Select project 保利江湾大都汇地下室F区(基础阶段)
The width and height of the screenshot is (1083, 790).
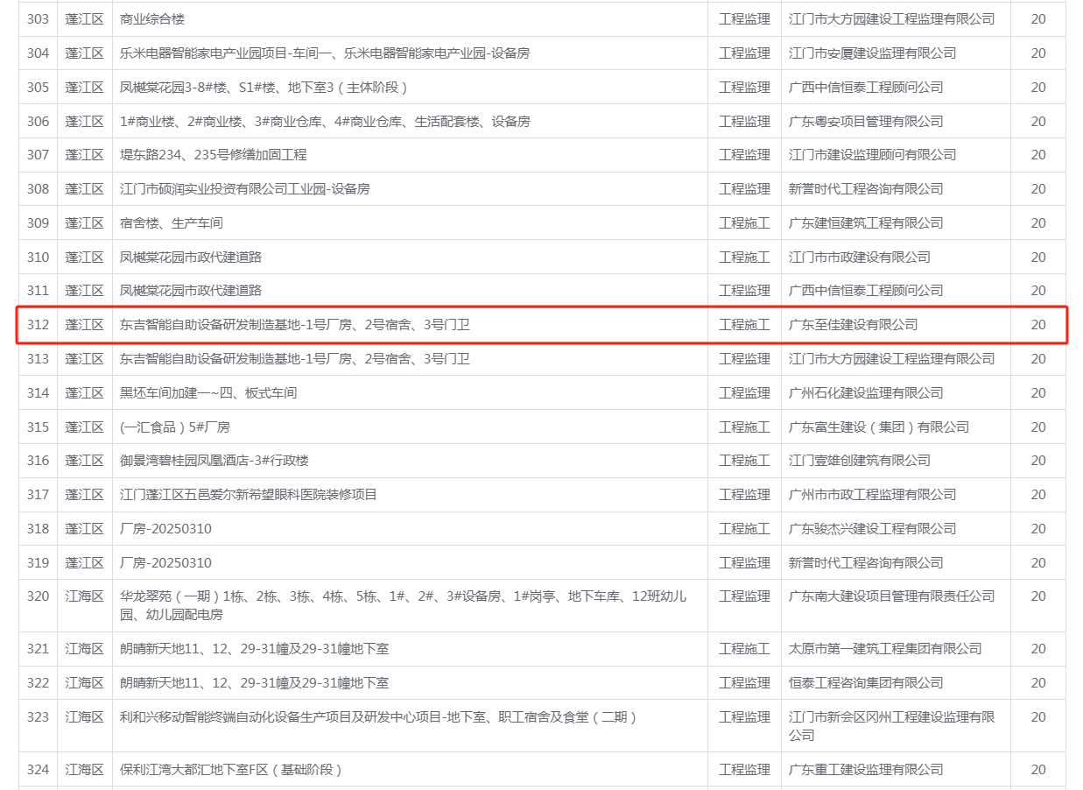tap(230, 770)
